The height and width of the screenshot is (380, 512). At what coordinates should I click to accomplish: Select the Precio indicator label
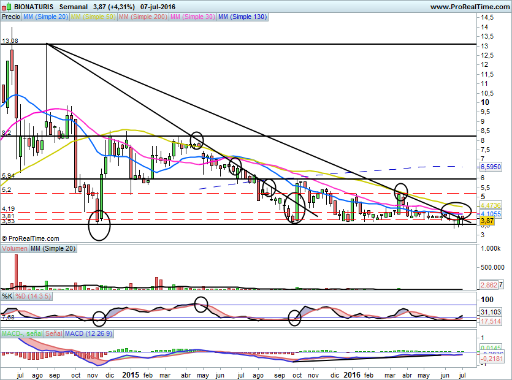pyautogui.click(x=10, y=17)
